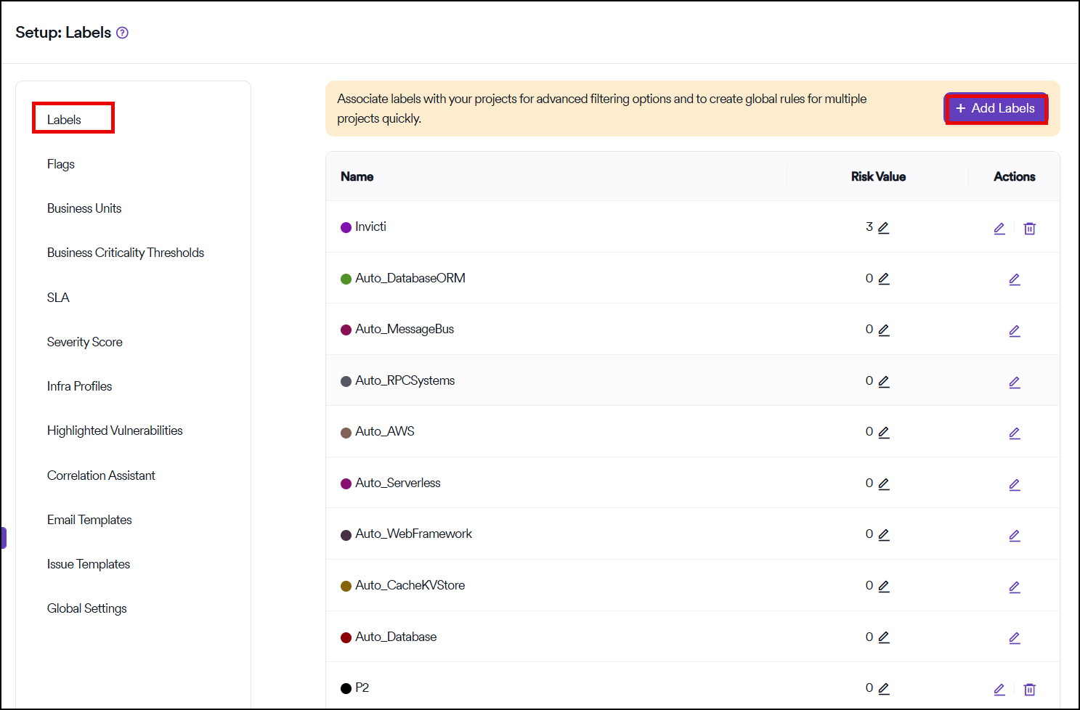Select Severity Score in sidebar
This screenshot has width=1080, height=710.
tap(85, 342)
